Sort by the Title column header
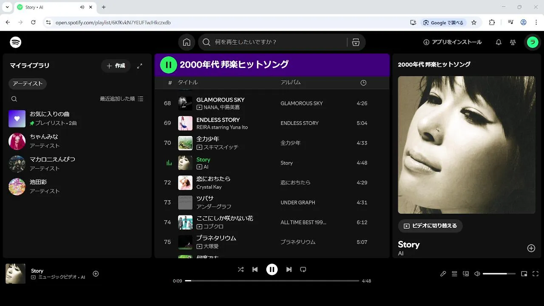 (187, 82)
